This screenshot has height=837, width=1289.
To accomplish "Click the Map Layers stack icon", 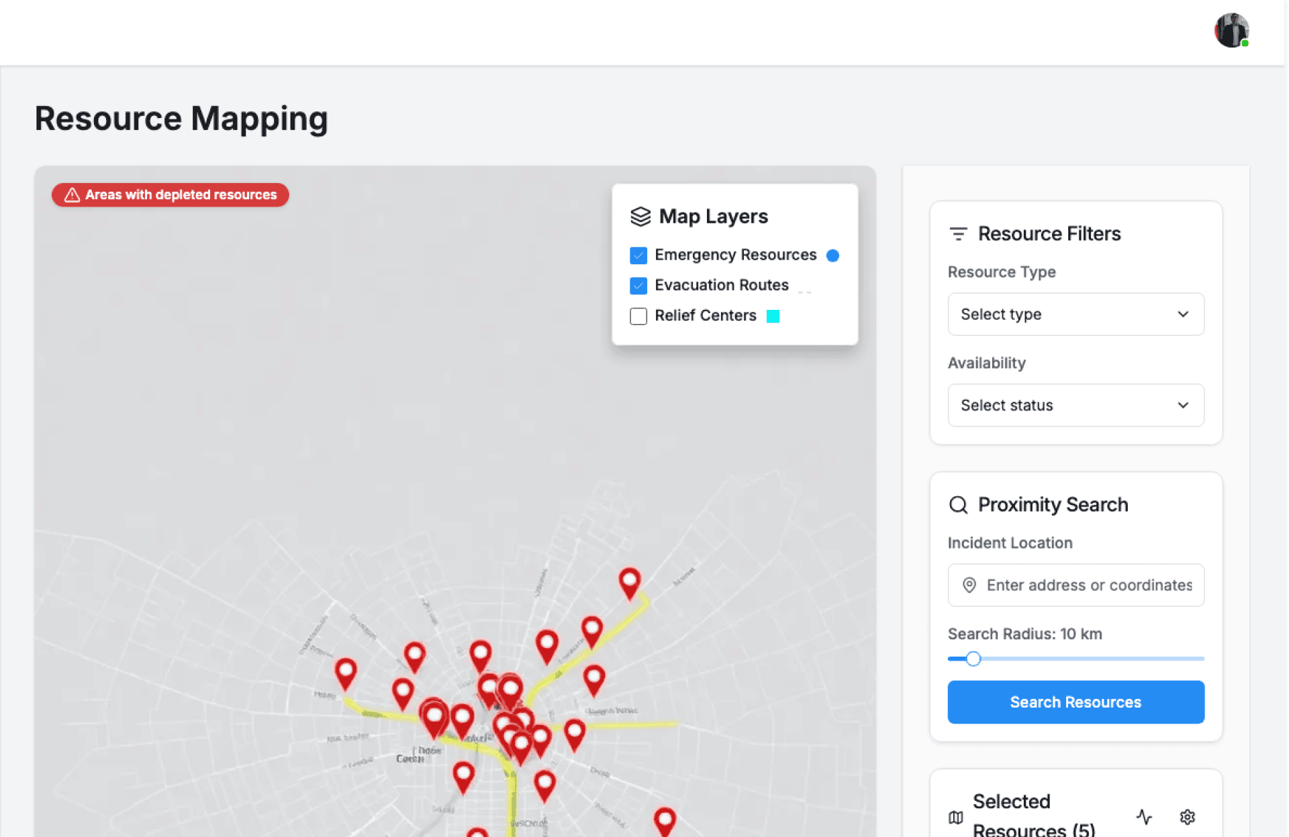I will (640, 217).
